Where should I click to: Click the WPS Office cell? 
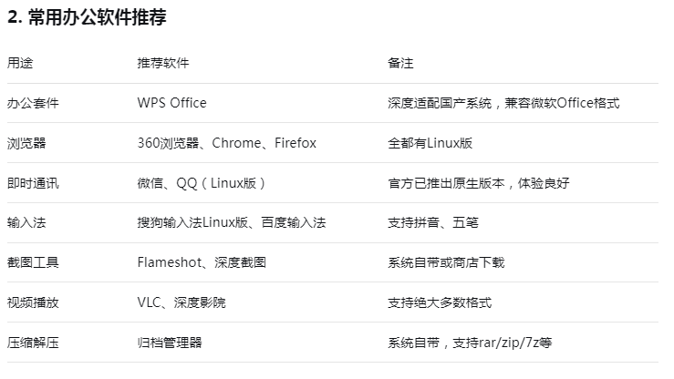[x=172, y=103]
